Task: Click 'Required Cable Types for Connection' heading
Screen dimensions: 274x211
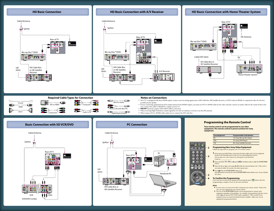Action: click(70, 98)
